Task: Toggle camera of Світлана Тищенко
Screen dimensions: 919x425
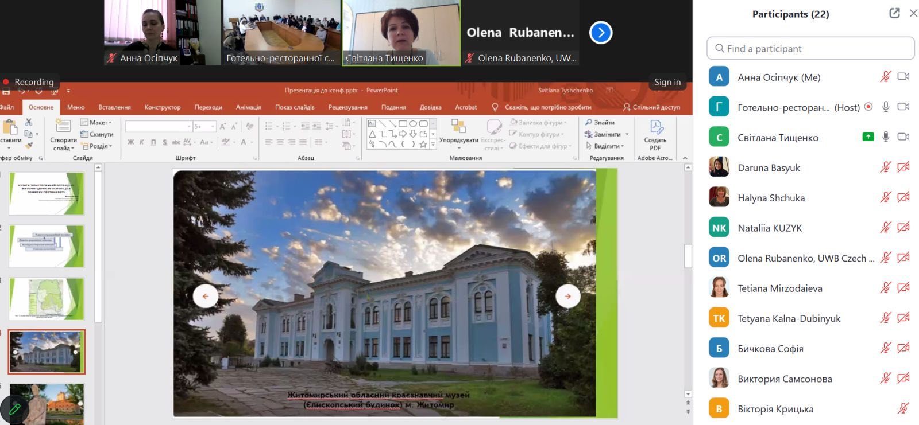Action: (x=903, y=137)
